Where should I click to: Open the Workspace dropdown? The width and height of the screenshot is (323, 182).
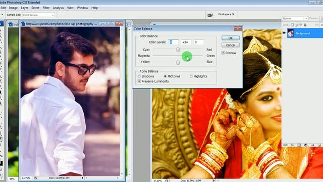click(226, 14)
